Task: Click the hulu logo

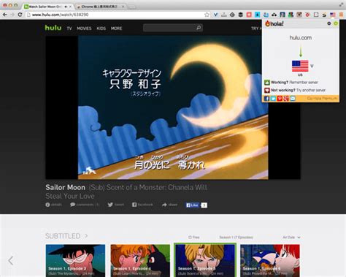Action: pos(53,28)
